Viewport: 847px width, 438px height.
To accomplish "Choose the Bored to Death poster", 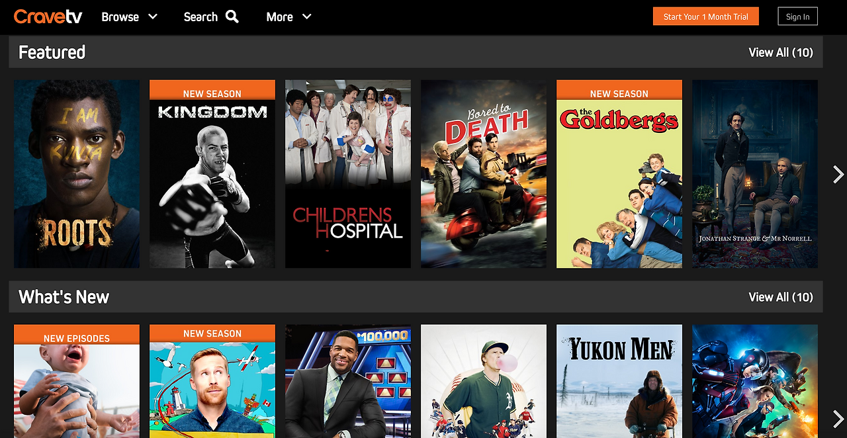I will pos(484,174).
